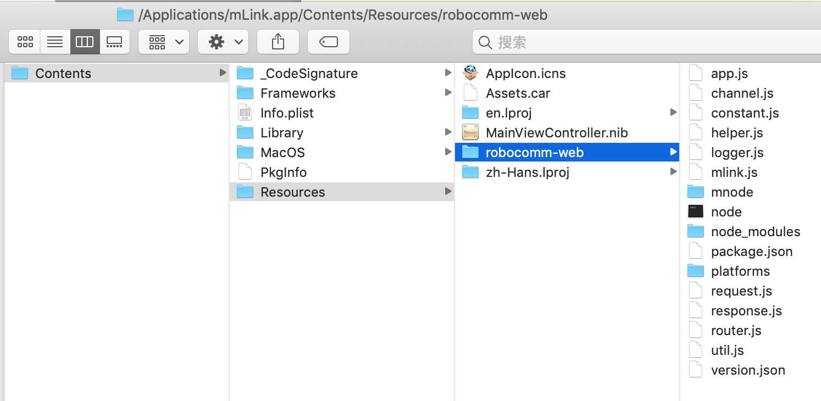
Task: Expand the Library folder arrow
Action: pos(448,132)
